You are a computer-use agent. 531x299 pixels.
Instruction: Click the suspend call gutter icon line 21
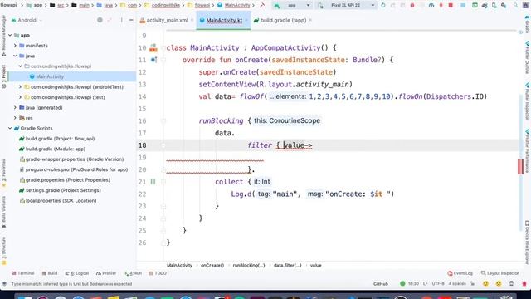(153, 182)
